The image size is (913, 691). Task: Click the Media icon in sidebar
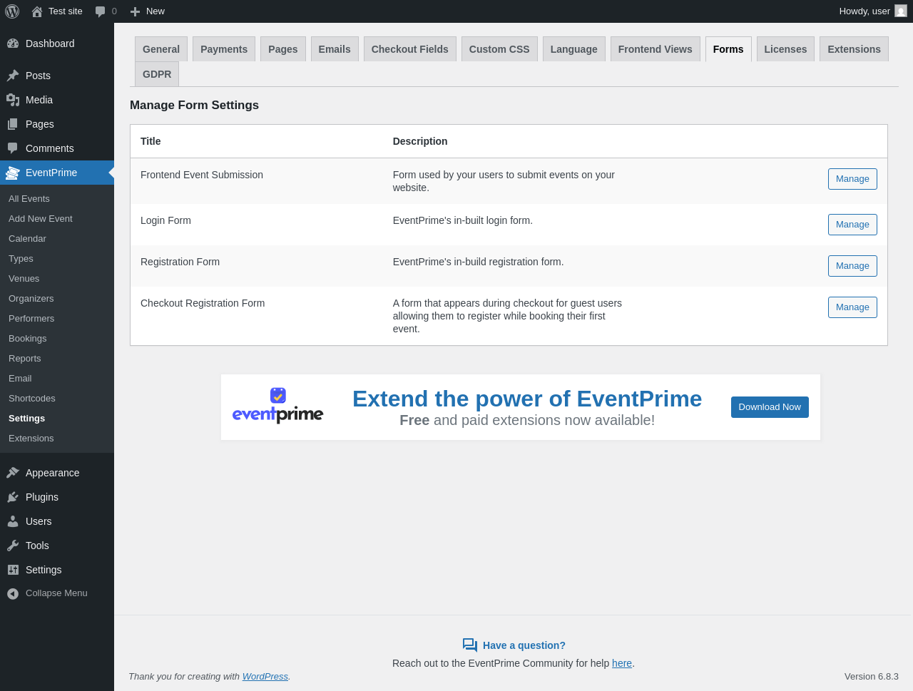(x=13, y=100)
